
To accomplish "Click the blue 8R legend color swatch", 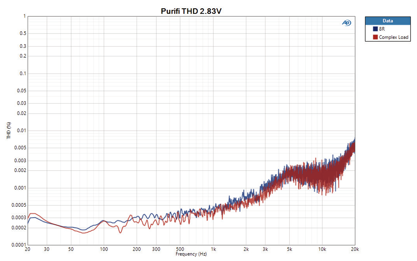I will pyautogui.click(x=375, y=29).
